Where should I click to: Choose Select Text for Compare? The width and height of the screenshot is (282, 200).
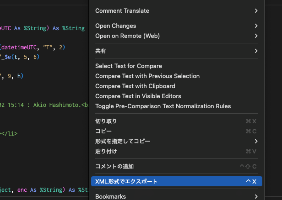[x=128, y=66]
